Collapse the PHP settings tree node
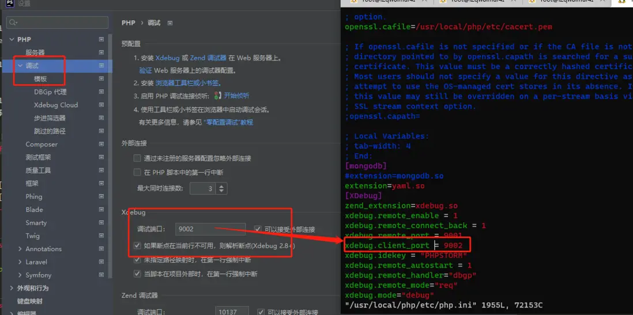633x315 pixels. click(12, 40)
